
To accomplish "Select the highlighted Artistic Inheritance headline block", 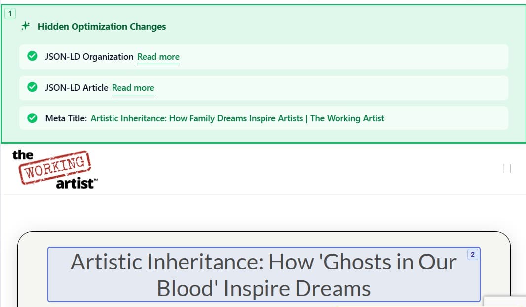I will 264,274.
